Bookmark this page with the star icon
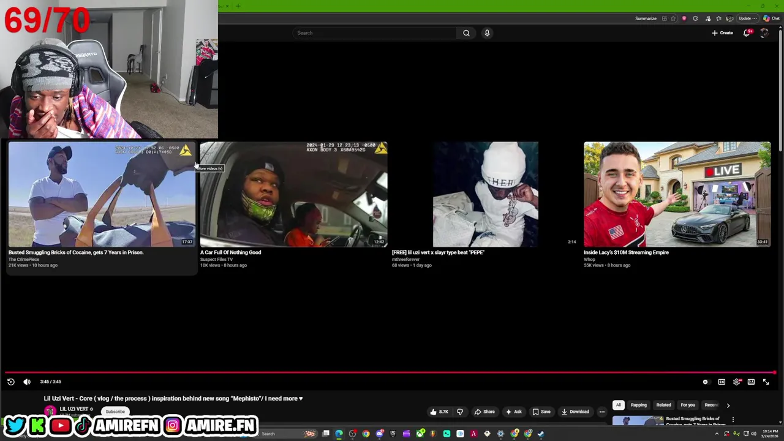Viewport: 784px width, 441px height. click(x=673, y=18)
